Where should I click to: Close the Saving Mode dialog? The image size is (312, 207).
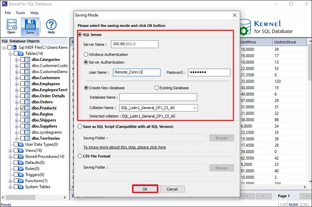click(x=235, y=15)
